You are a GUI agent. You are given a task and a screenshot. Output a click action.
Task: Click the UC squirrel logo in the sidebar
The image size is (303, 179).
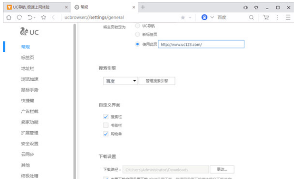pos(29,31)
